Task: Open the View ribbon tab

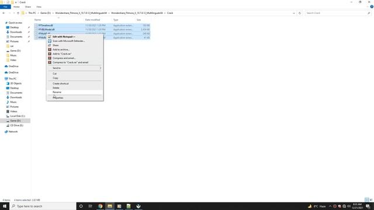Action: tap(39, 7)
